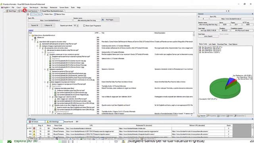254x143 pixels.
Task: Click the Collapse All button
Action: pos(48,25)
